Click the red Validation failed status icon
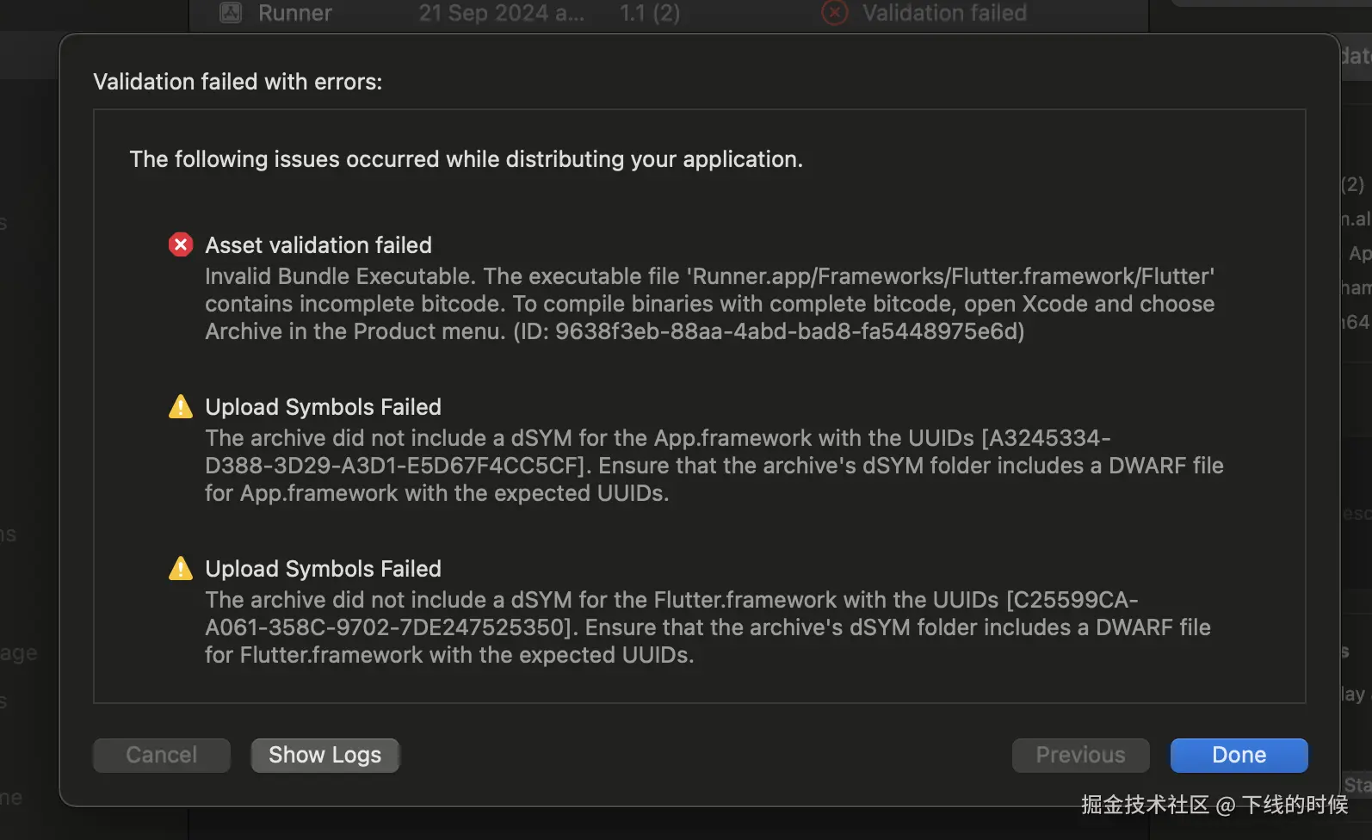 coord(834,12)
